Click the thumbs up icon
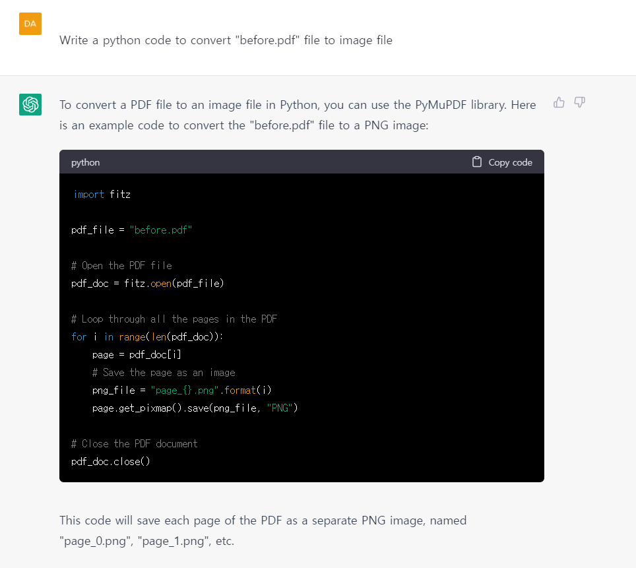 [559, 103]
